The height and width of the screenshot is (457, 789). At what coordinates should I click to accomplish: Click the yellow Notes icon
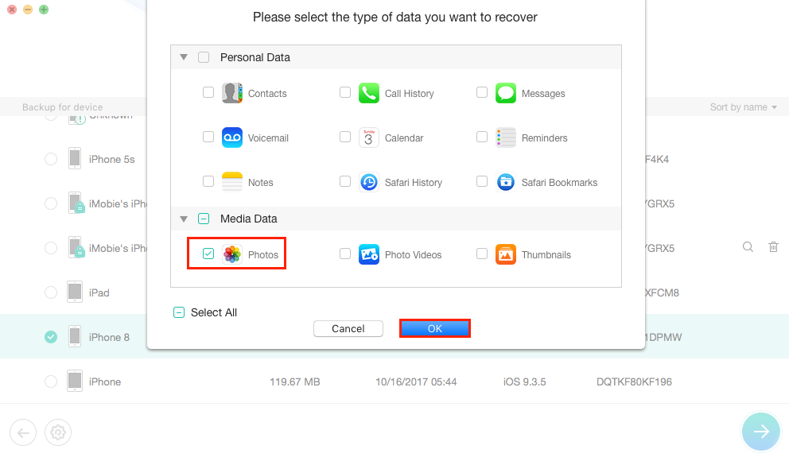pyautogui.click(x=232, y=182)
